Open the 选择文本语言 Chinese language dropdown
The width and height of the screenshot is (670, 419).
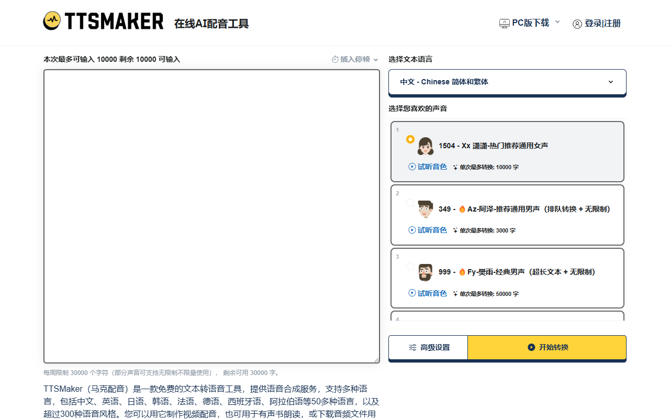(x=507, y=82)
